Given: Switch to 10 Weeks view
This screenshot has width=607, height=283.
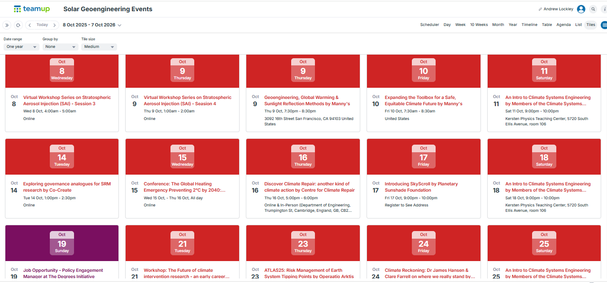Looking at the screenshot, I should tap(479, 25).
